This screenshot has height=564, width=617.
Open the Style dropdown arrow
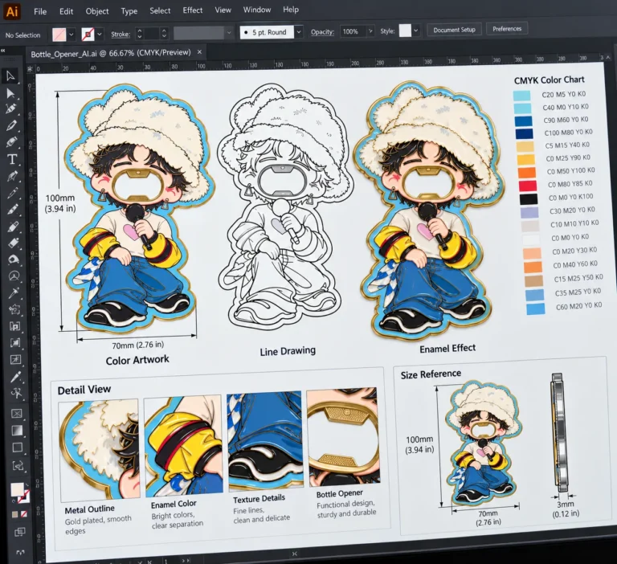416,31
